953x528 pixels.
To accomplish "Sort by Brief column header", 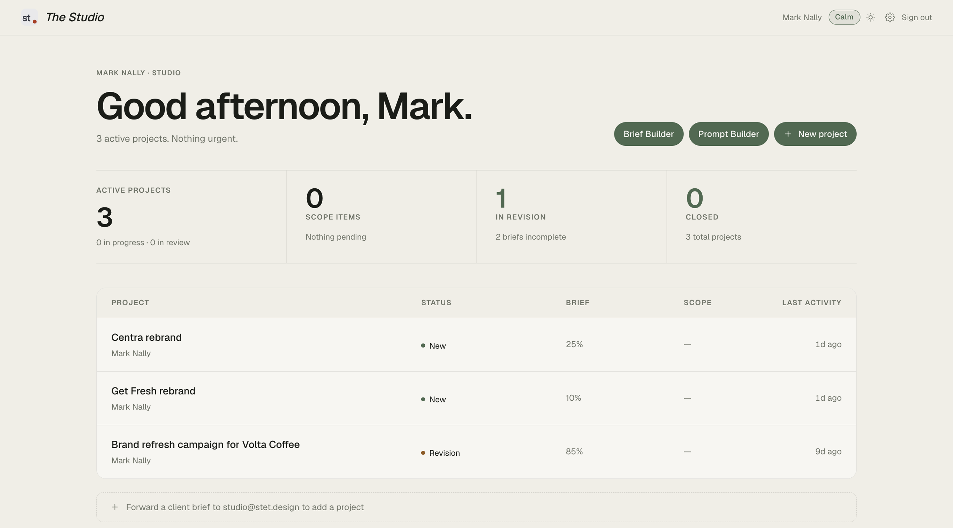I will pyautogui.click(x=578, y=303).
